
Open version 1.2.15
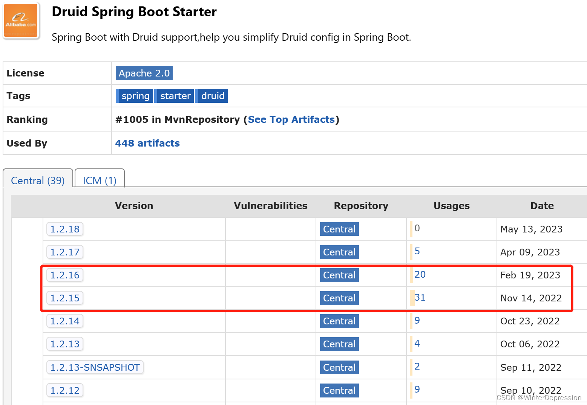click(65, 298)
